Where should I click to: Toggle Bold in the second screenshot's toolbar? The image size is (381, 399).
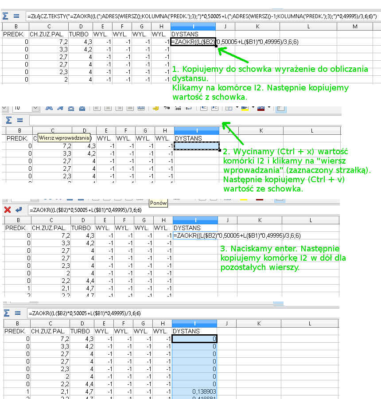pyautogui.click(x=49, y=108)
